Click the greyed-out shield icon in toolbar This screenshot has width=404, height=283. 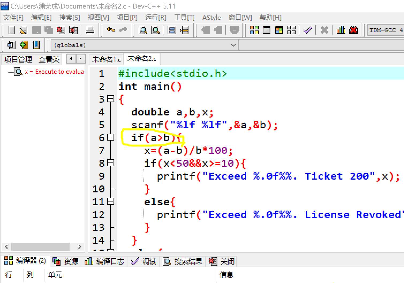(x=234, y=30)
